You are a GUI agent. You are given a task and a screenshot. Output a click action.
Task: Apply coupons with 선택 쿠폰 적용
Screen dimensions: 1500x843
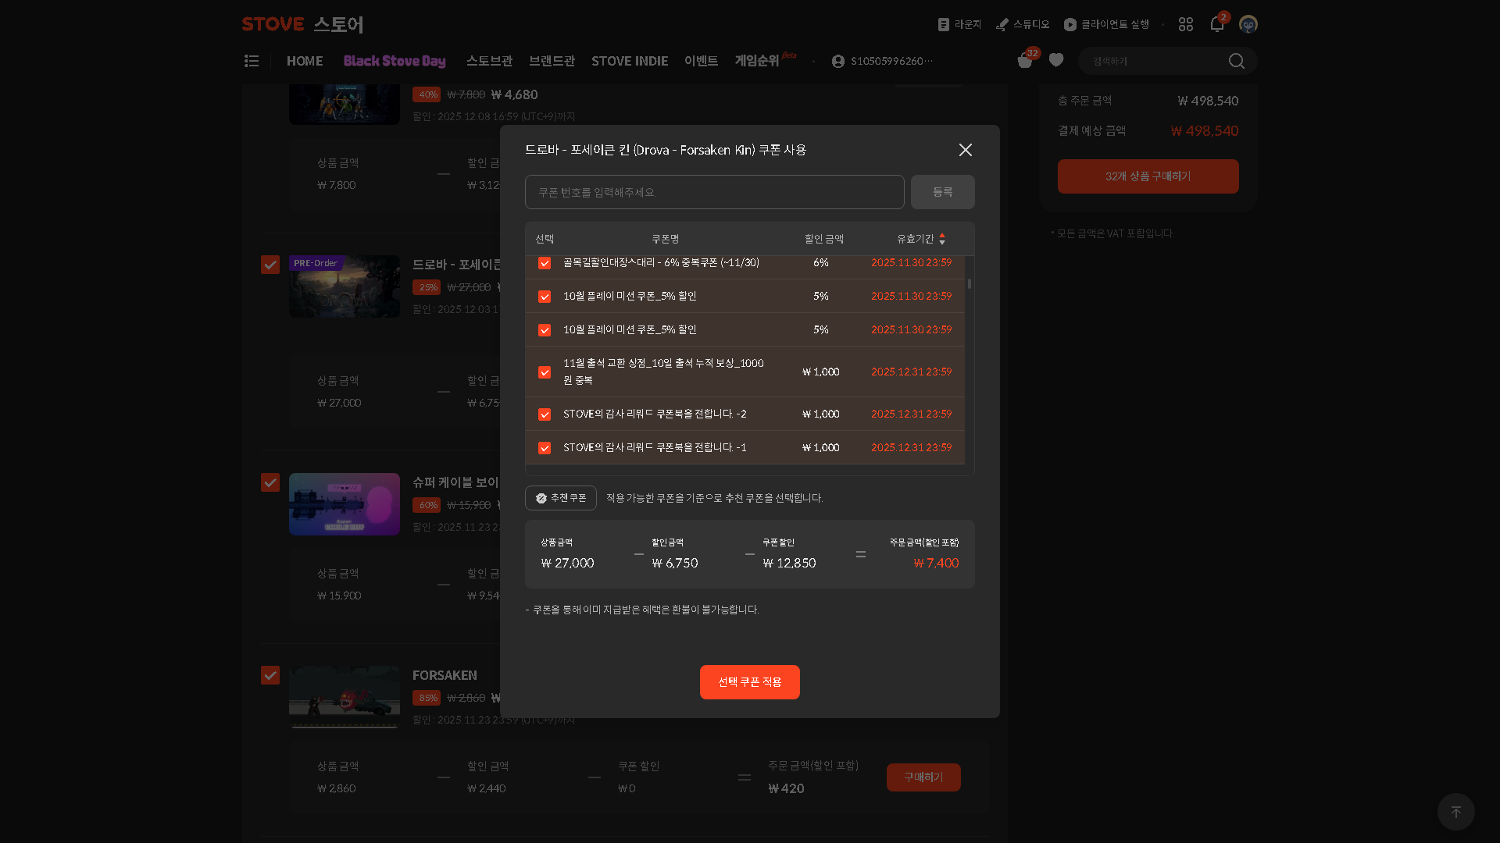(749, 682)
